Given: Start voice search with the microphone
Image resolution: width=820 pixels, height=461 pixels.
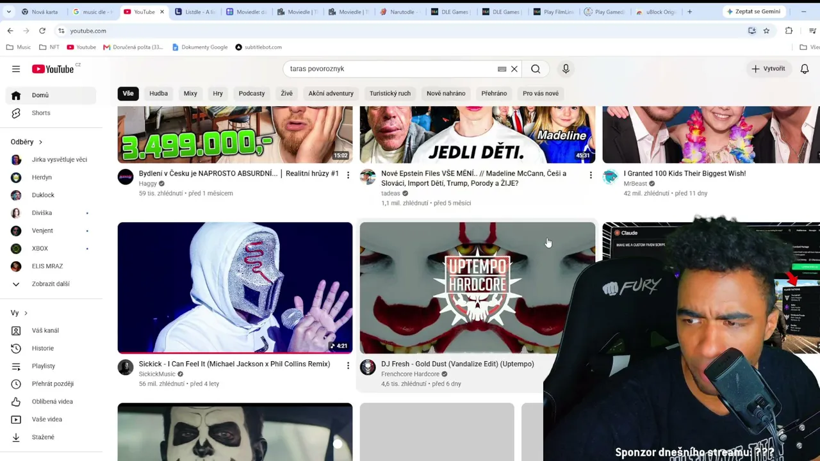Looking at the screenshot, I should [x=566, y=69].
